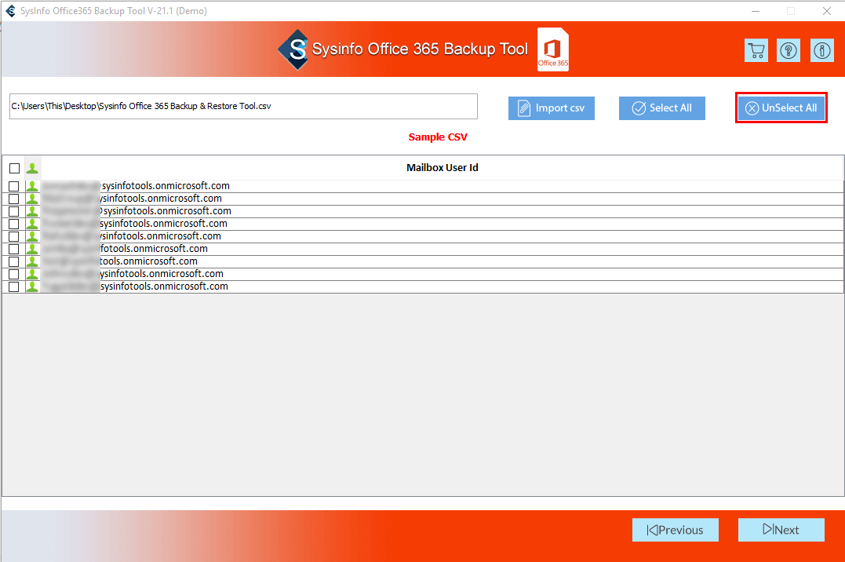Click the Mailbox User Id column header
Image resolution: width=845 pixels, height=562 pixels.
[442, 168]
